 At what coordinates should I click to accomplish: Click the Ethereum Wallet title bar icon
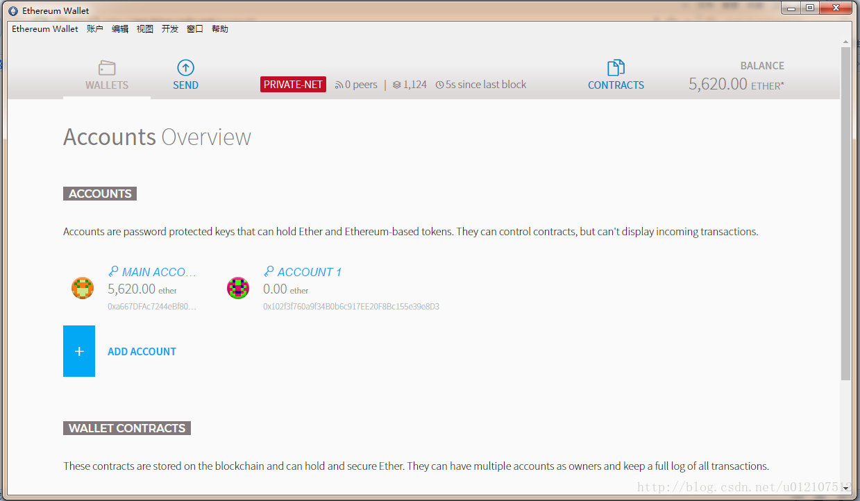point(13,11)
